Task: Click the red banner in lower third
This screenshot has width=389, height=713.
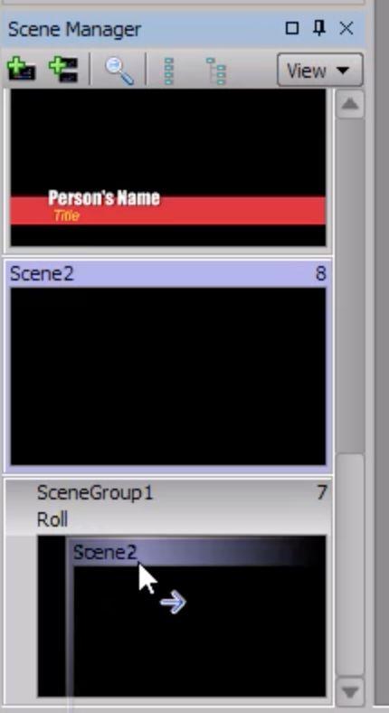Action: tap(167, 211)
